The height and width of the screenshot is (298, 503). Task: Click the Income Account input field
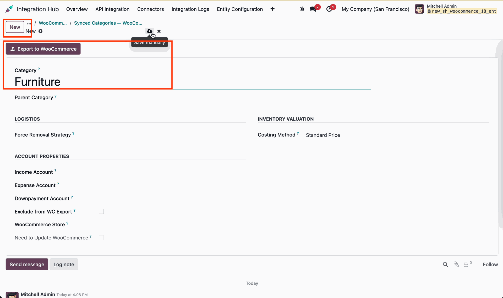173,172
